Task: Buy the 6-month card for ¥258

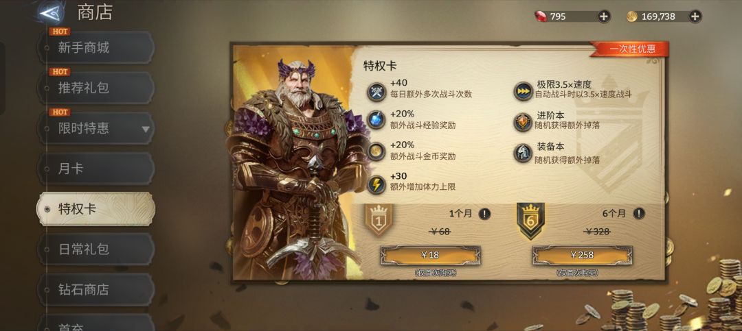Action: click(x=582, y=256)
